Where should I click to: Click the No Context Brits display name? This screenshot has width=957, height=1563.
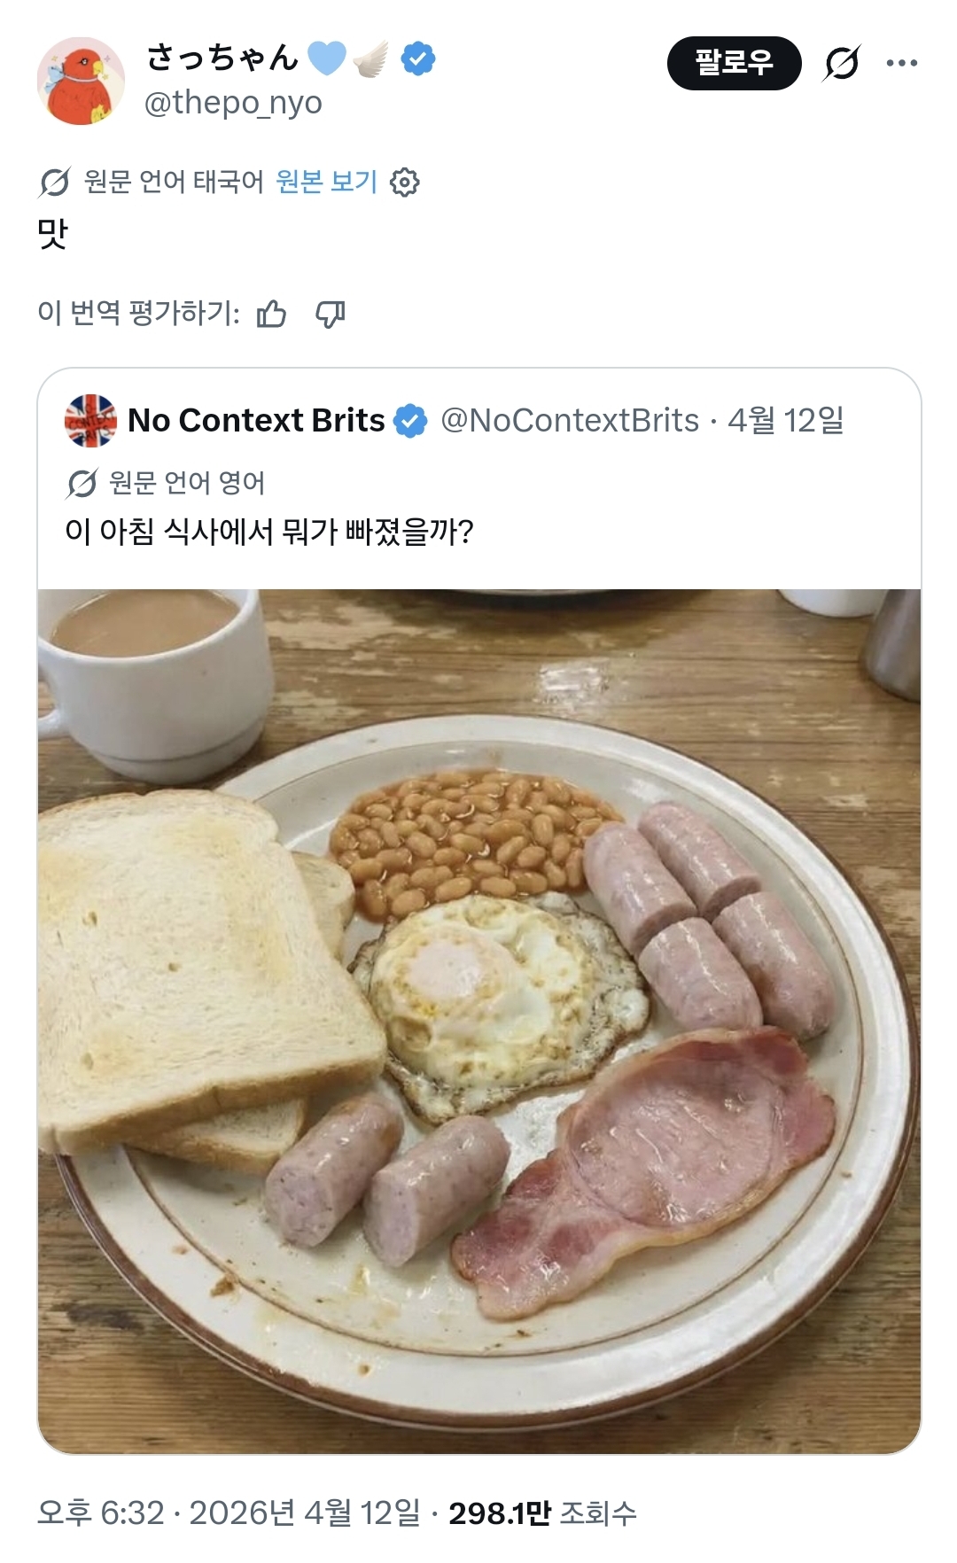click(256, 421)
